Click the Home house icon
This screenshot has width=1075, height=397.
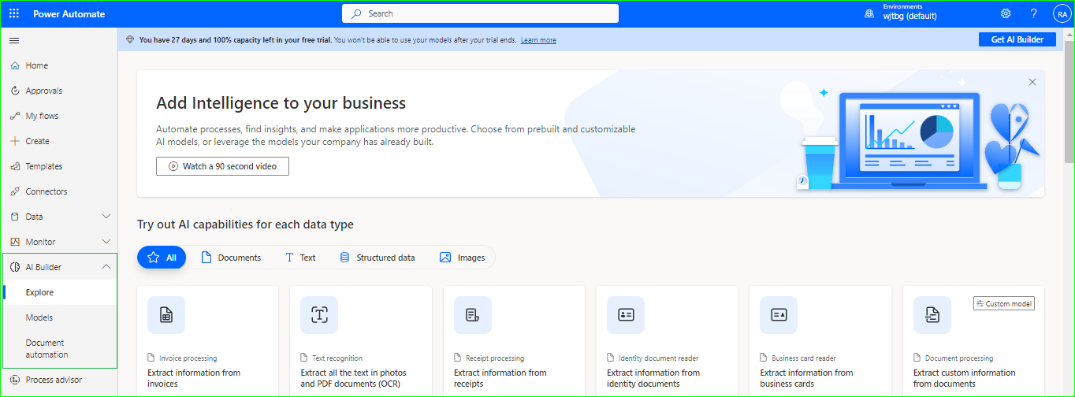coord(14,65)
